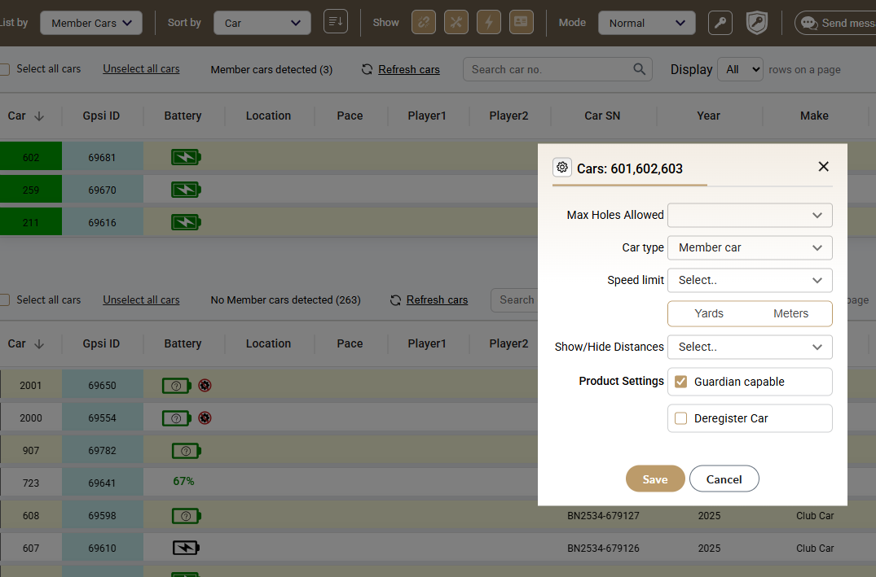Viewport: 876px width, 577px height.
Task: Toggle the maintenance wrench show filter
Action: 456,22
